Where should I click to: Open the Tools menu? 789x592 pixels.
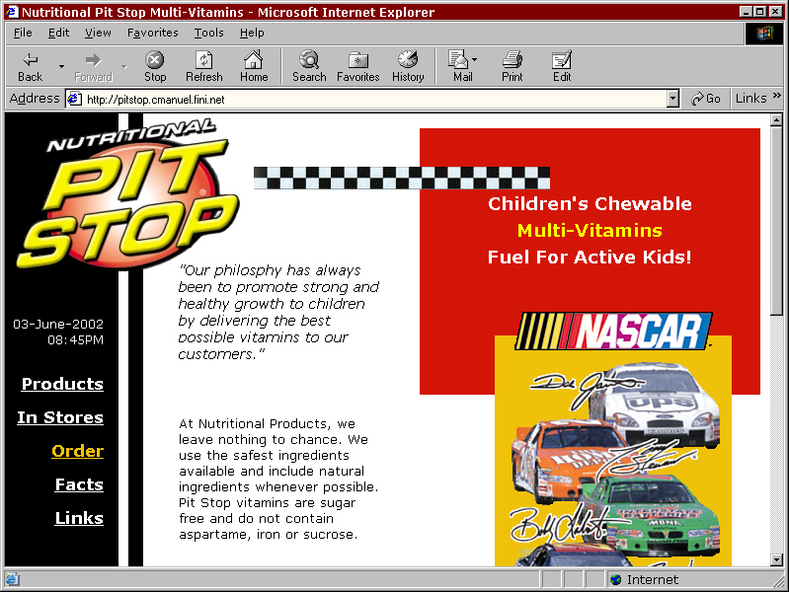pyautogui.click(x=208, y=33)
